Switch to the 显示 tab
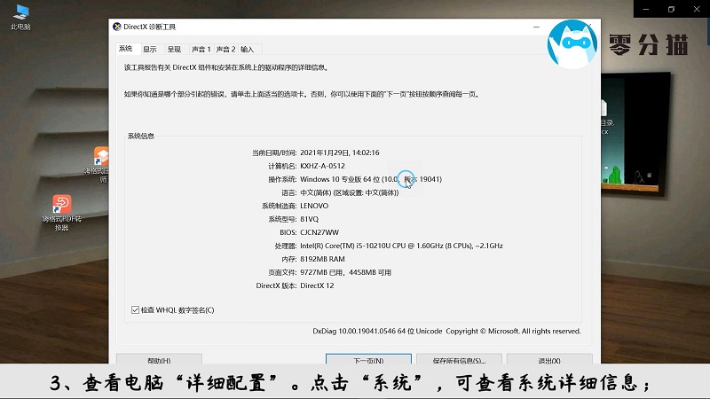Screen dimensions: 710x399 150,50
